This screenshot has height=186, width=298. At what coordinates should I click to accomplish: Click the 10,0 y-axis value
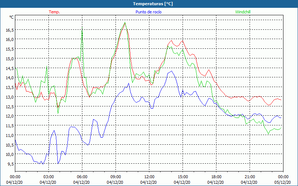click(9, 154)
